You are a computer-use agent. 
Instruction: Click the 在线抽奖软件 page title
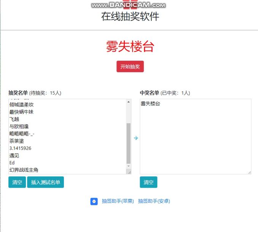(130, 16)
